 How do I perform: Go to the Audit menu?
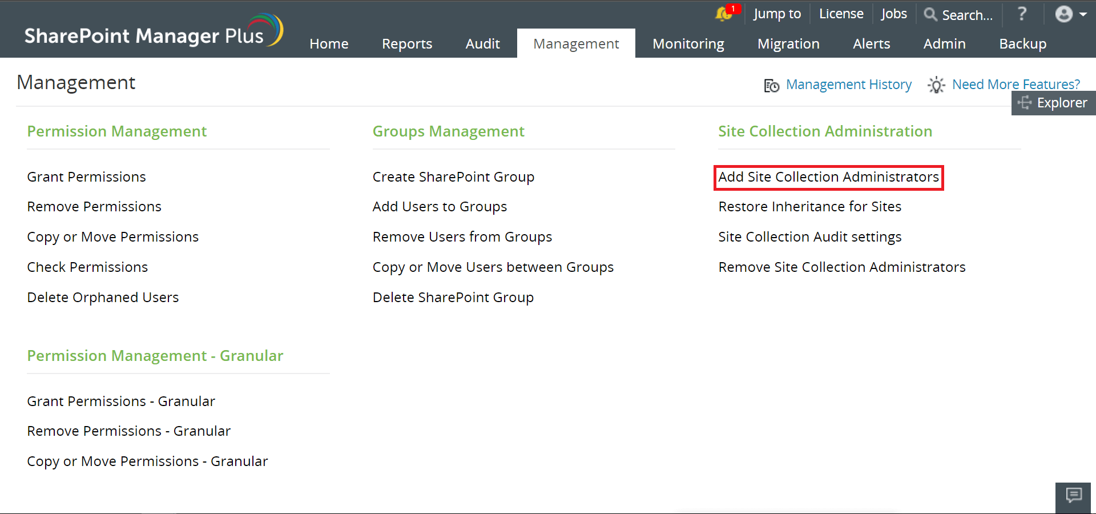pyautogui.click(x=482, y=43)
